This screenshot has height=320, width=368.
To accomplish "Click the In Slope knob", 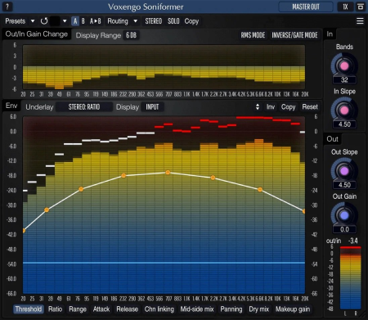I will point(344,110).
